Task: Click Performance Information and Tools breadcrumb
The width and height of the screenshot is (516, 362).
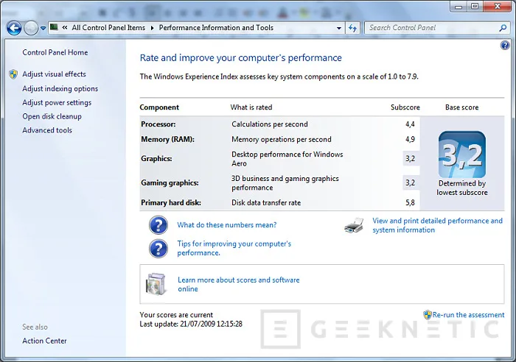Action: tap(216, 28)
